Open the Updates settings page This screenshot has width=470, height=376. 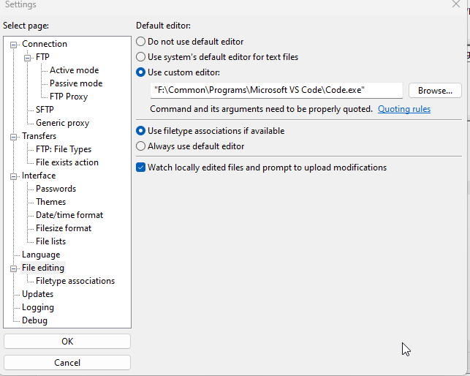click(37, 294)
